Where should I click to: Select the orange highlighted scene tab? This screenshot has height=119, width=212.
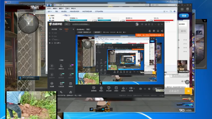tap(66, 29)
